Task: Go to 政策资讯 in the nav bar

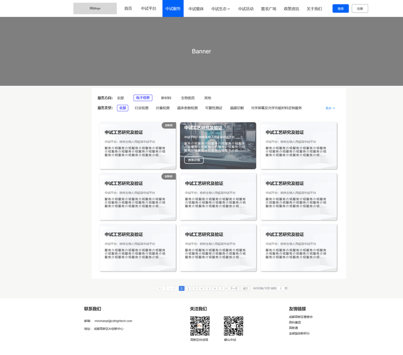Action: coord(292,9)
